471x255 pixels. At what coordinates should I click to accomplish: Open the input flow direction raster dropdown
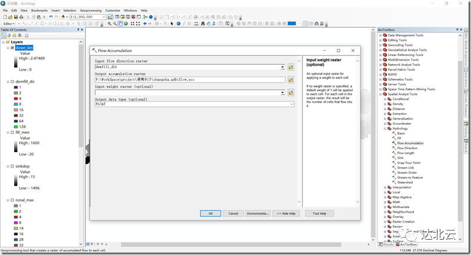pyautogui.click(x=283, y=67)
